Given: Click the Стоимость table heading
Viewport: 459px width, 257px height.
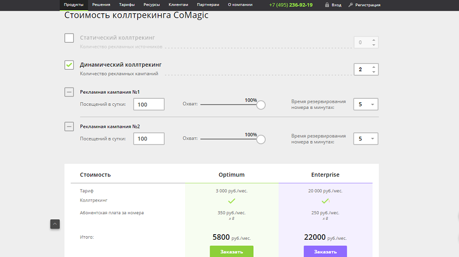Looking at the screenshot, I should (95, 175).
